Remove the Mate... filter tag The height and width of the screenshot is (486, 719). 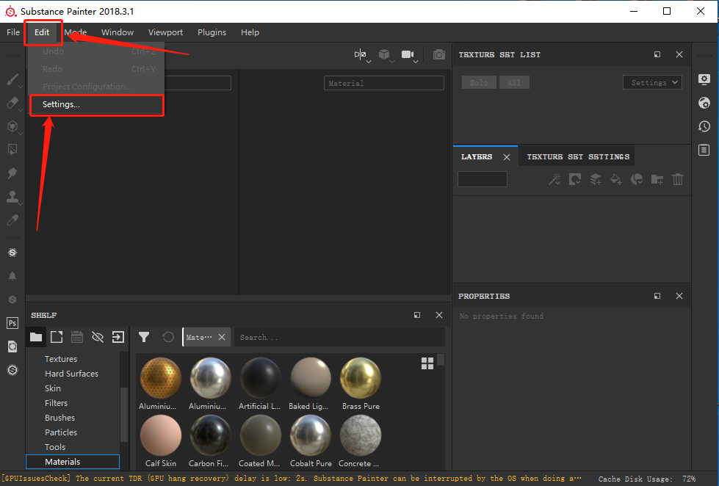[222, 337]
